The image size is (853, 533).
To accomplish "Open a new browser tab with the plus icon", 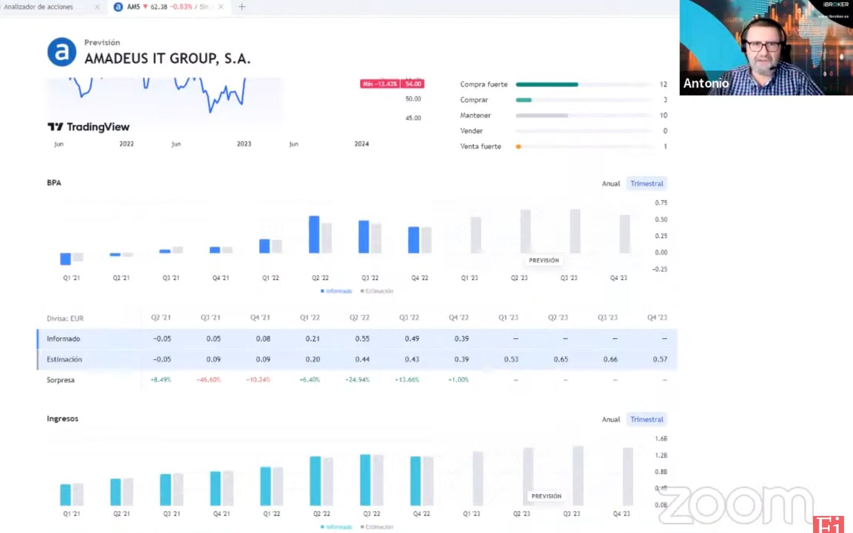I will [242, 7].
